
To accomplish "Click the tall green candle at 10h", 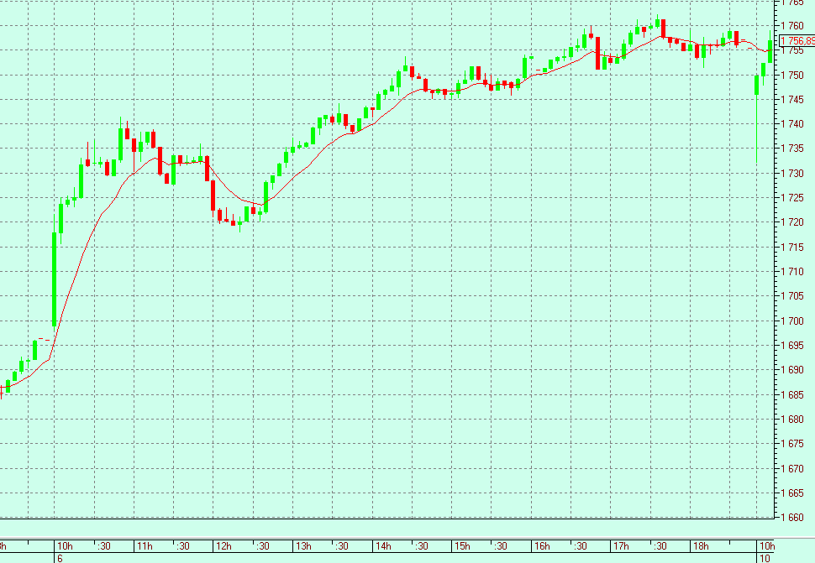I will click(x=55, y=279).
